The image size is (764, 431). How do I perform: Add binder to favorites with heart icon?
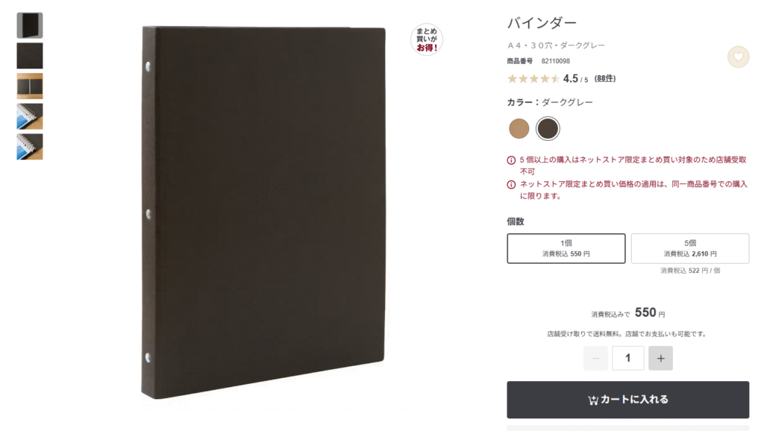[738, 57]
